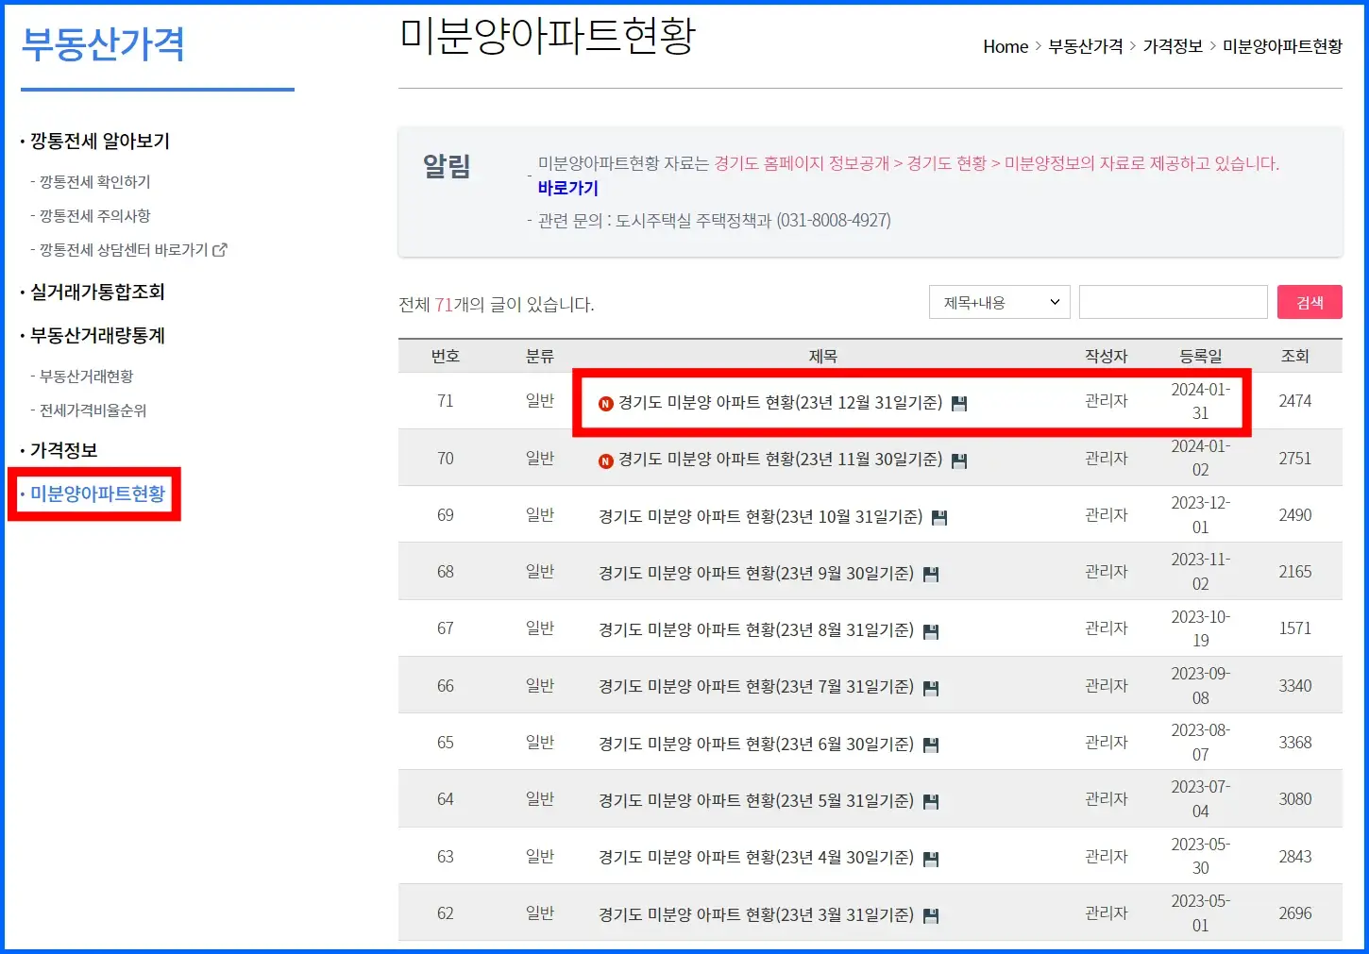This screenshot has width=1369, height=954.
Task: Click the view count 2696
Action: [x=1295, y=913]
